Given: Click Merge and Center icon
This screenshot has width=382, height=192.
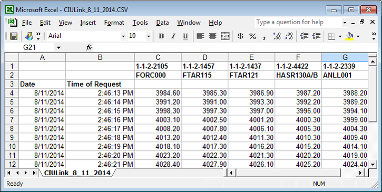Looking at the screenshot, I should coord(225,36).
